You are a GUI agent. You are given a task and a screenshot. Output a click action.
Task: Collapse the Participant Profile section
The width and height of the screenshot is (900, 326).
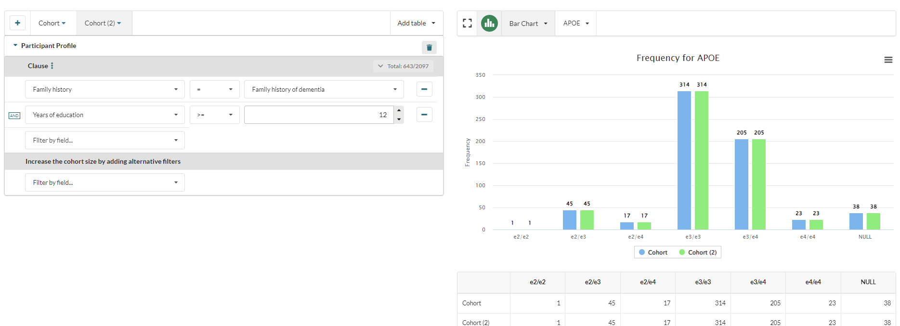coord(15,46)
